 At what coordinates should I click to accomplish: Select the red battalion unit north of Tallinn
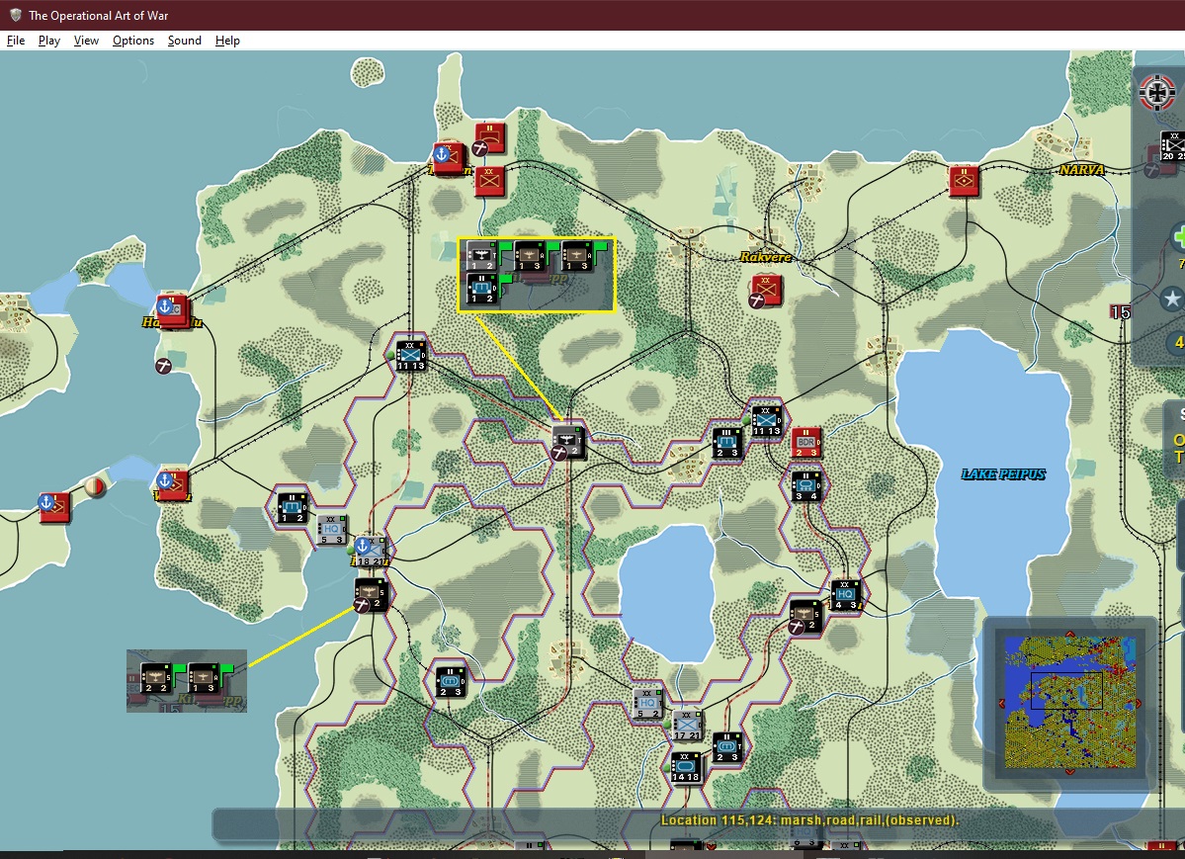pyautogui.click(x=490, y=137)
